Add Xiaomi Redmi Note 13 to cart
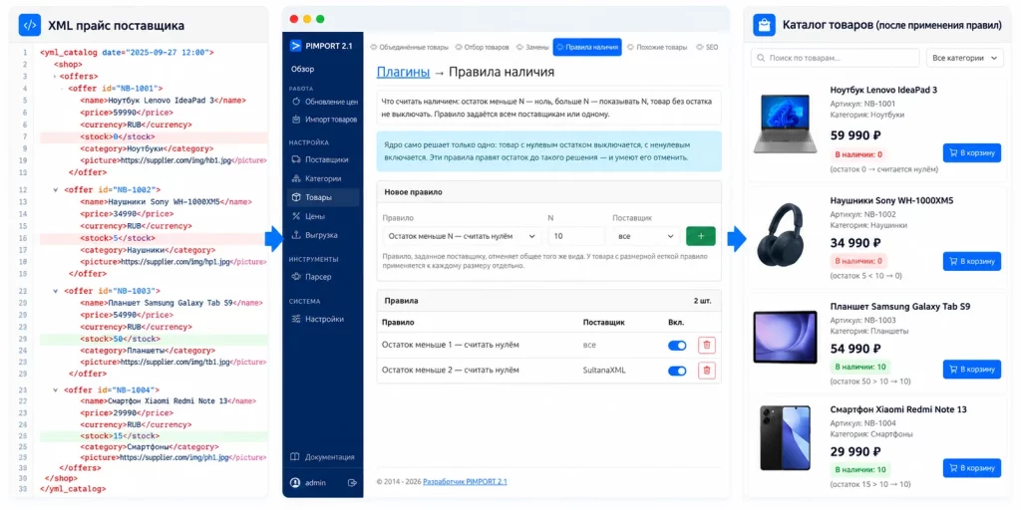This screenshot has height=510, width=1021. point(972,468)
